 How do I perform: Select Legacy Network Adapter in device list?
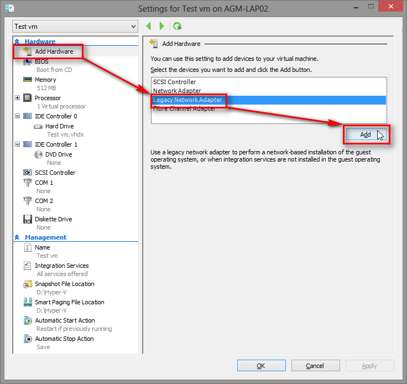click(x=188, y=100)
